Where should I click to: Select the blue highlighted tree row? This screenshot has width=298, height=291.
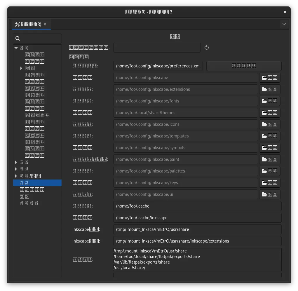tap(37, 183)
